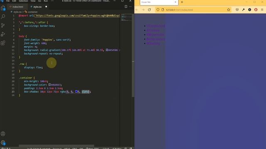Go back in the browser
266x149 pixels.
pyautogui.click(x=137, y=10)
